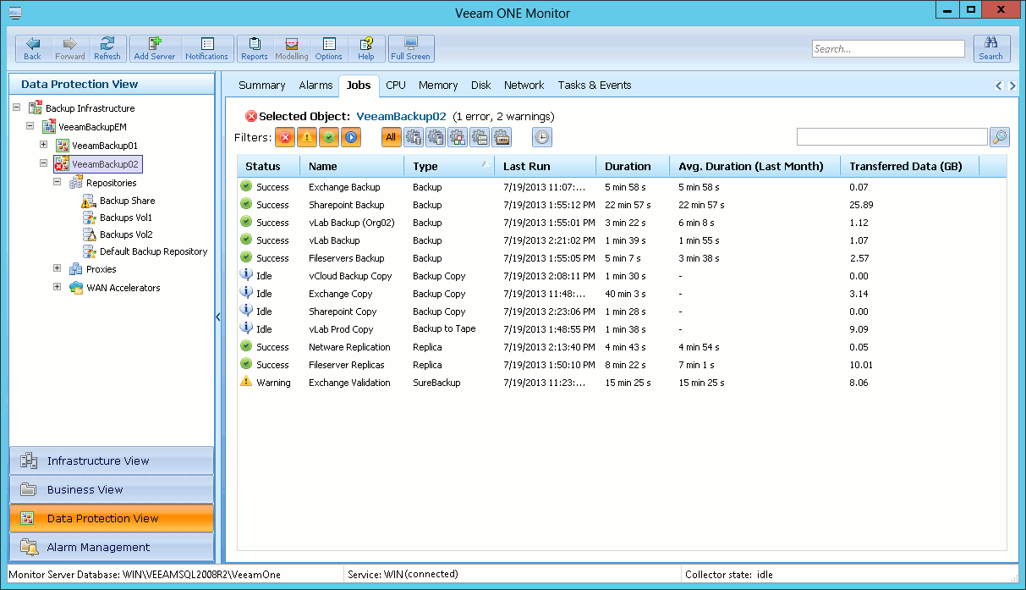Expand the Proxies tree node

tap(58, 268)
